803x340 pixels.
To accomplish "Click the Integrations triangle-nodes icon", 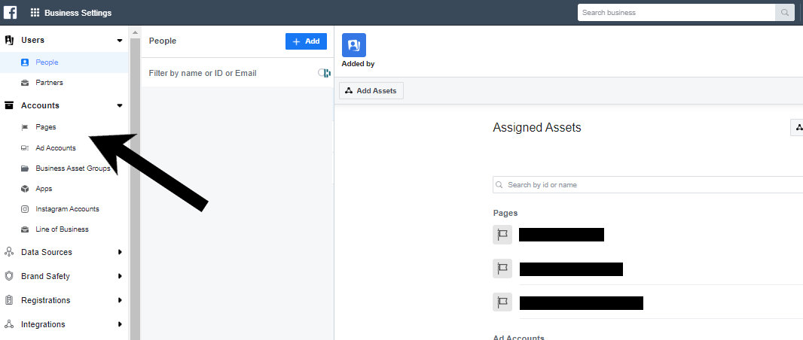I will pyautogui.click(x=9, y=324).
